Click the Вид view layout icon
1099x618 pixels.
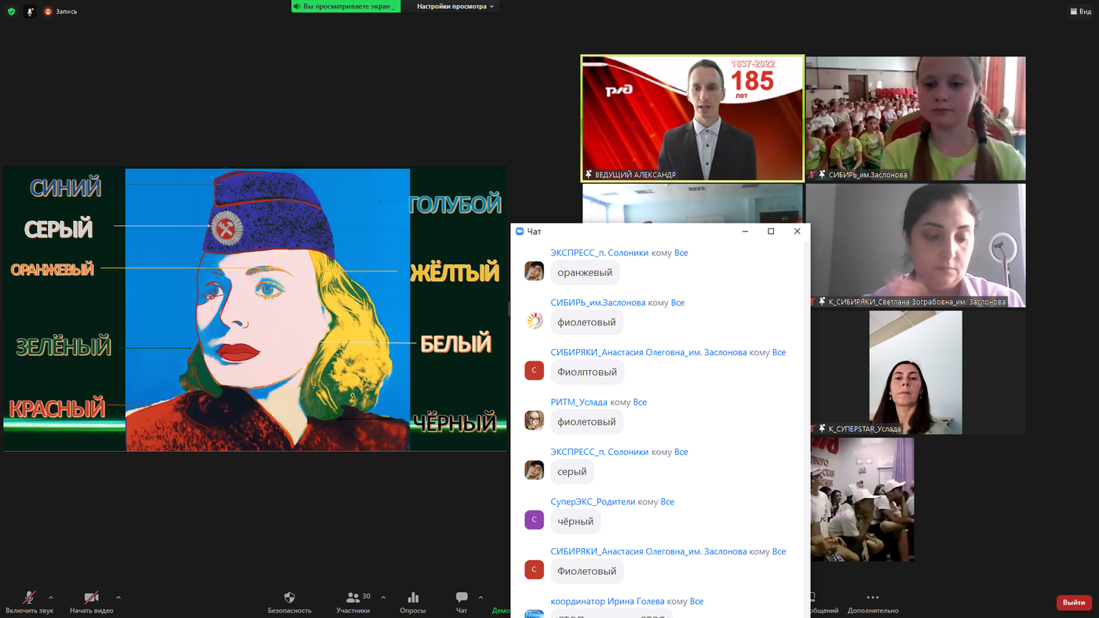pos(1079,11)
